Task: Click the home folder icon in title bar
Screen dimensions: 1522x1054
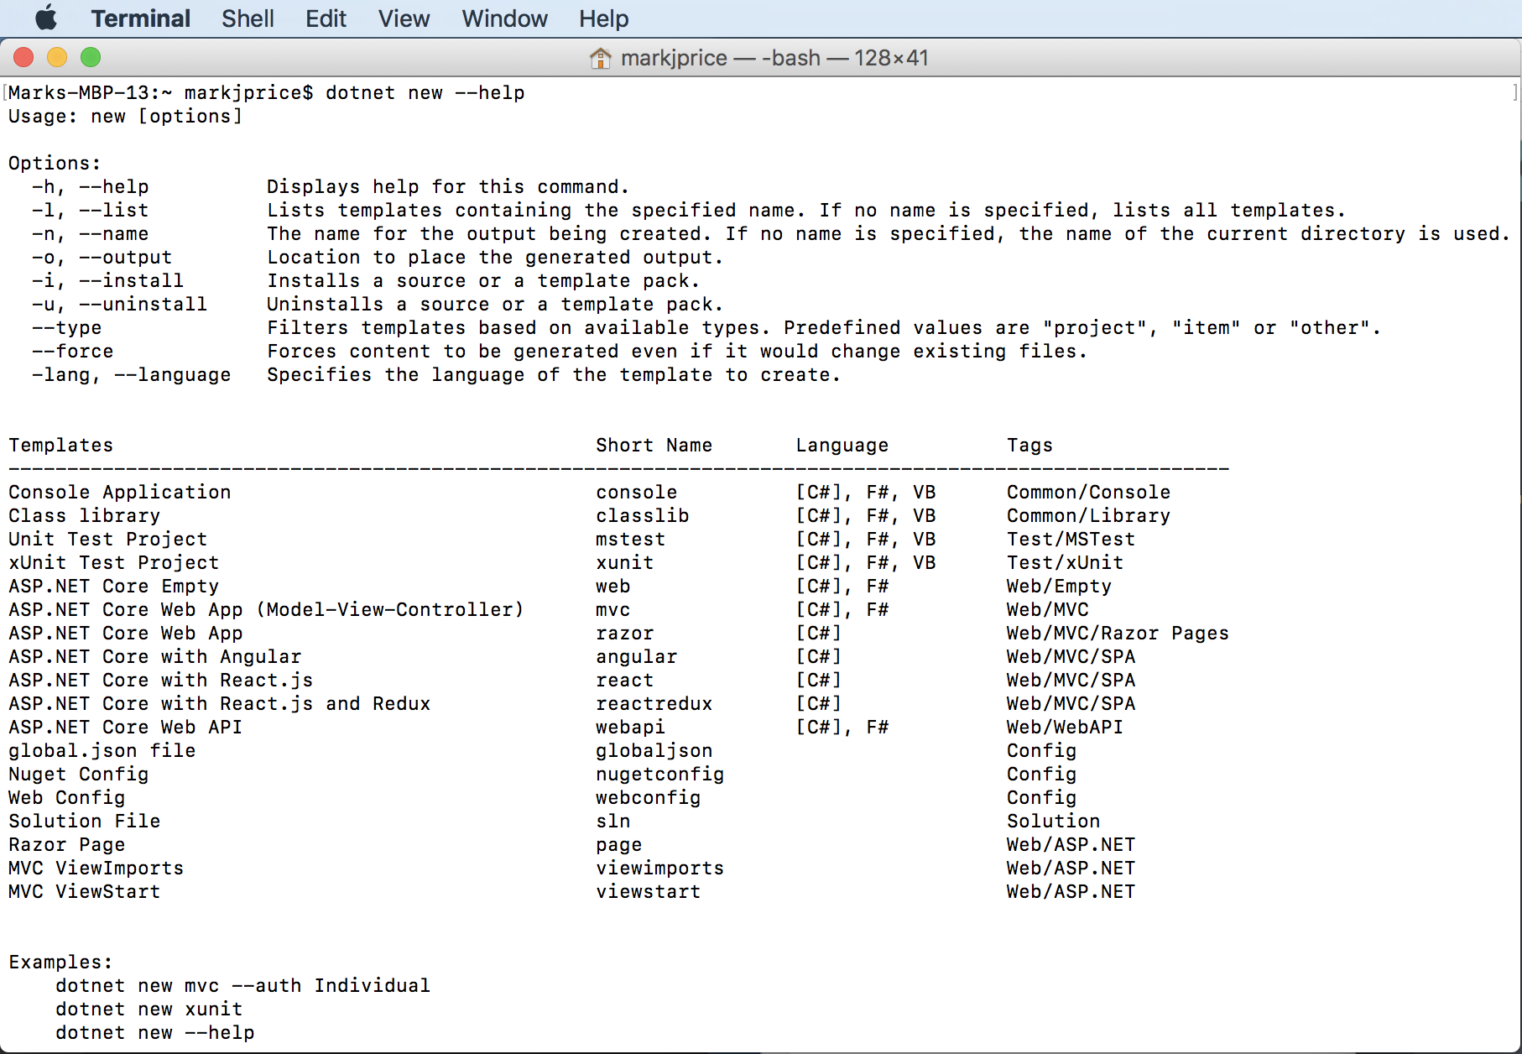Action: coord(600,58)
